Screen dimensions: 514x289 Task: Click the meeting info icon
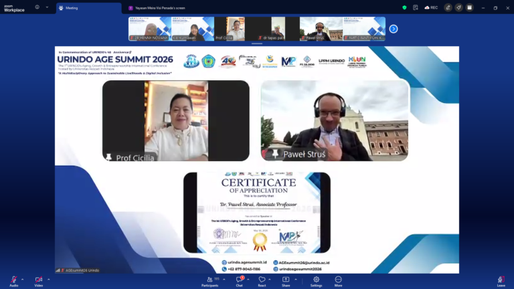[37, 7]
